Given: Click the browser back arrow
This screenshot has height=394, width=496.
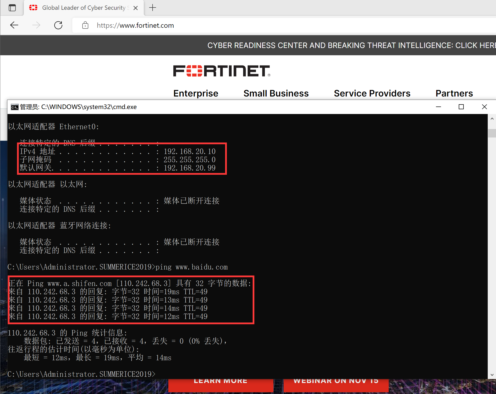Looking at the screenshot, I should [14, 25].
